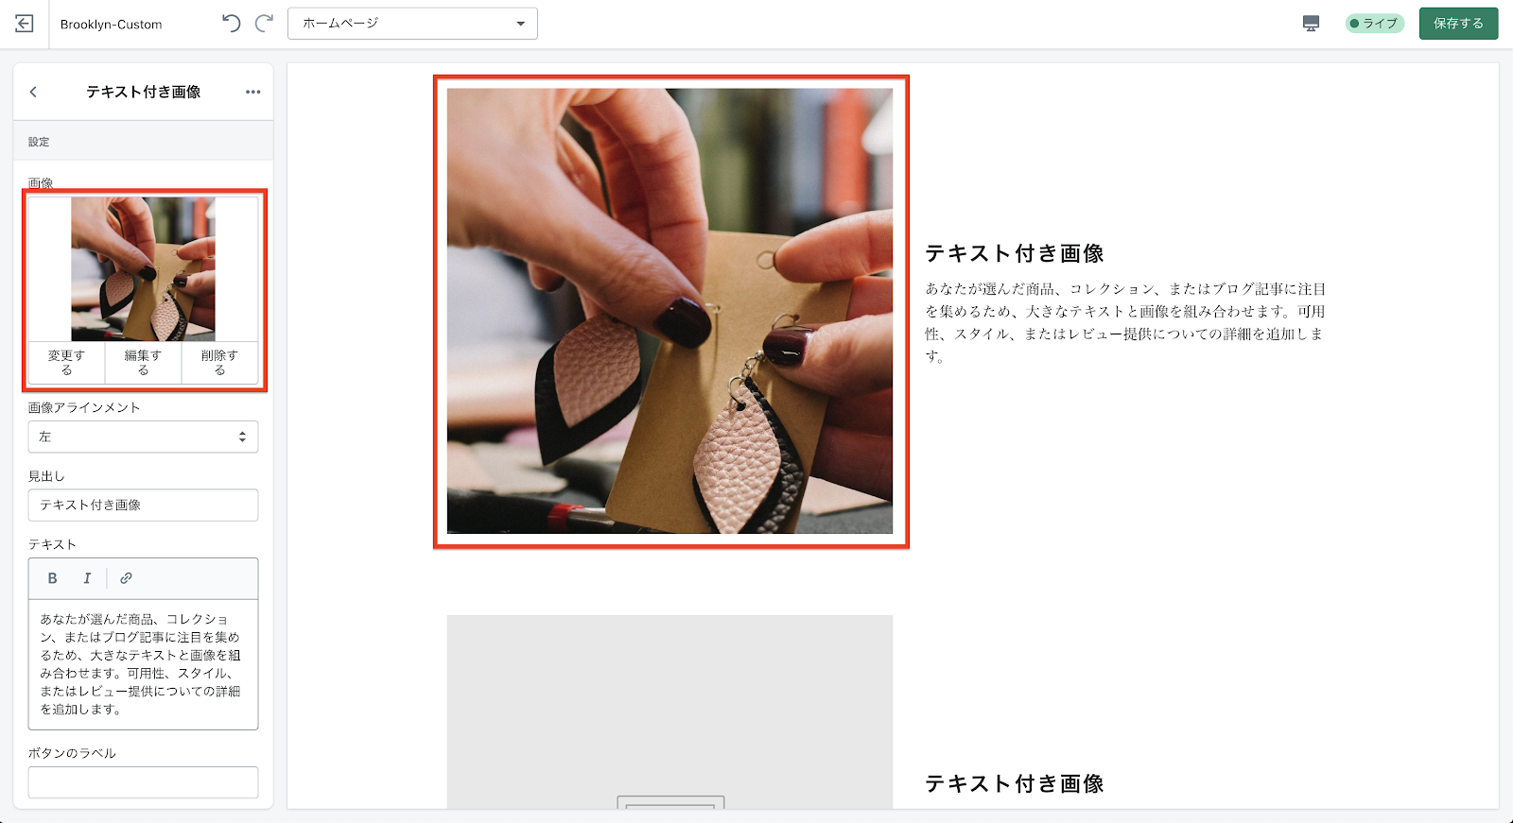Toggle italic text formatting
This screenshot has width=1513, height=823.
point(87,578)
